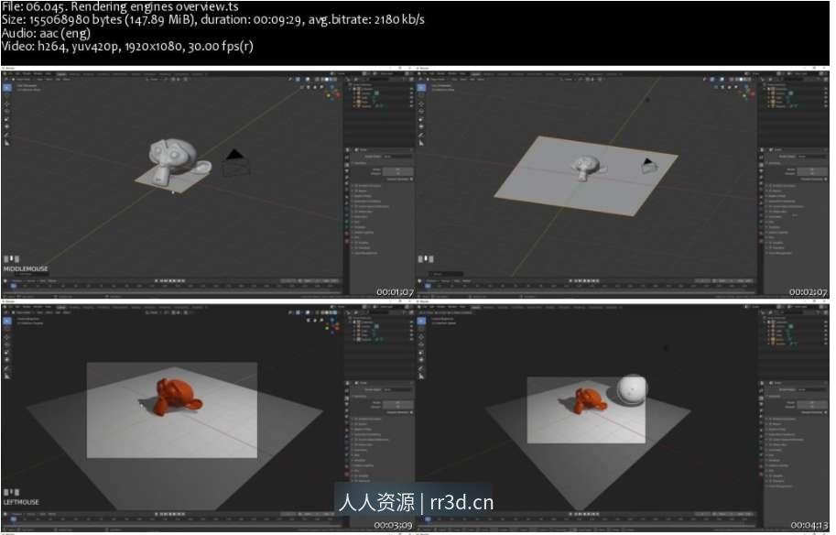Select Box tool in the 00:01:07 frame
836x535 pixels.
click(x=7, y=87)
